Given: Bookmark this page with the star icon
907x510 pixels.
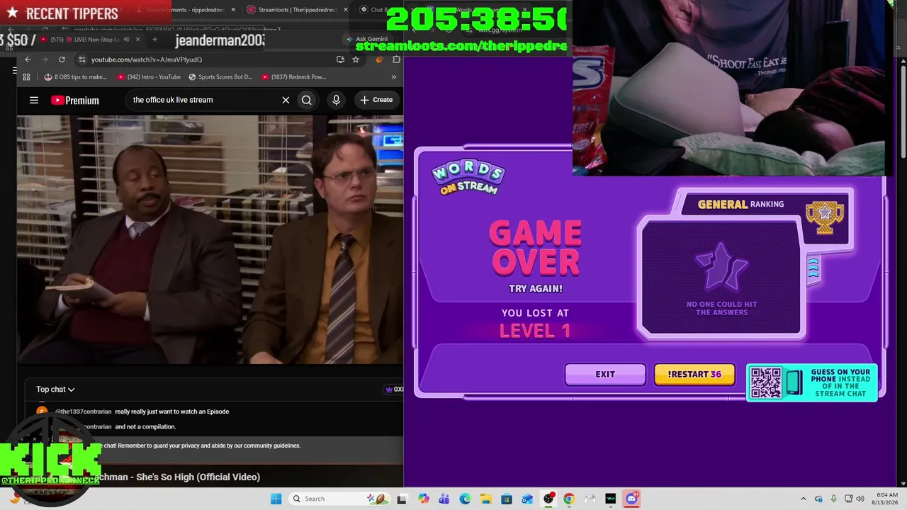Looking at the screenshot, I should [356, 59].
